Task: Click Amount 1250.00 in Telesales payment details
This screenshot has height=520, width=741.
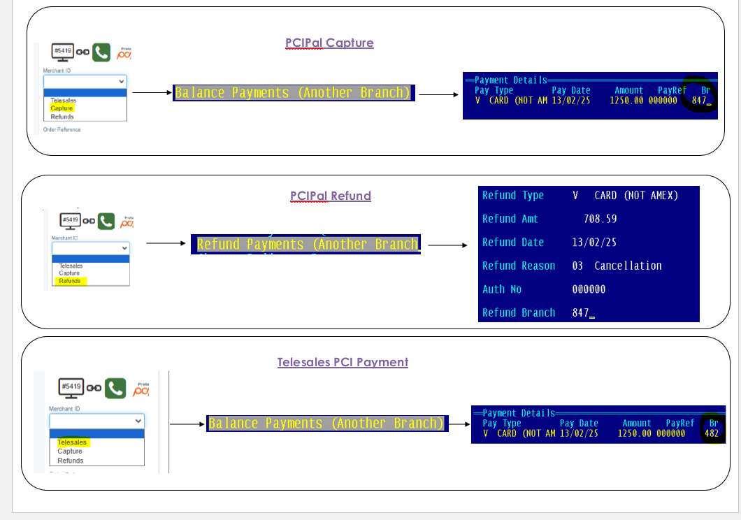Action: click(634, 433)
